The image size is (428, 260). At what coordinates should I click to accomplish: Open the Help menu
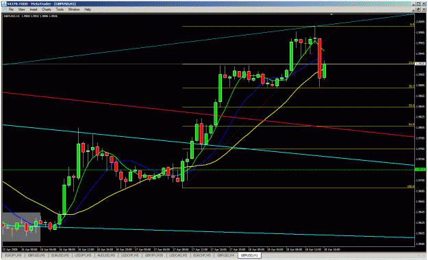[x=88, y=10]
